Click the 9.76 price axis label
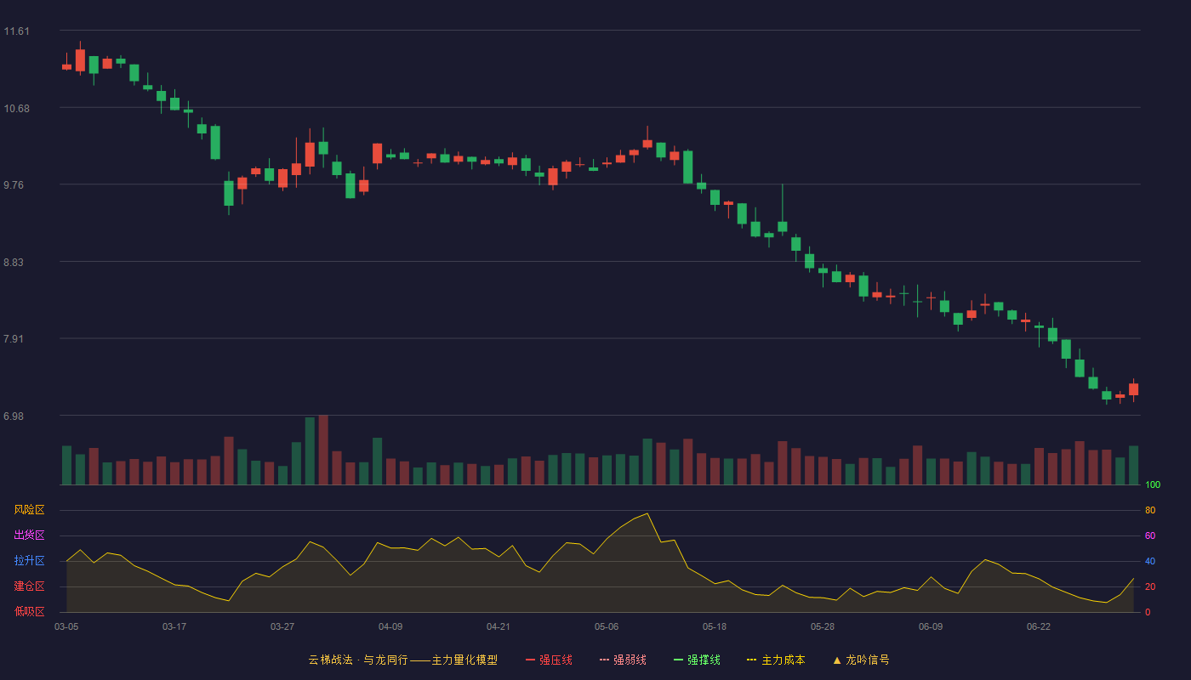The width and height of the screenshot is (1191, 680). pos(14,185)
